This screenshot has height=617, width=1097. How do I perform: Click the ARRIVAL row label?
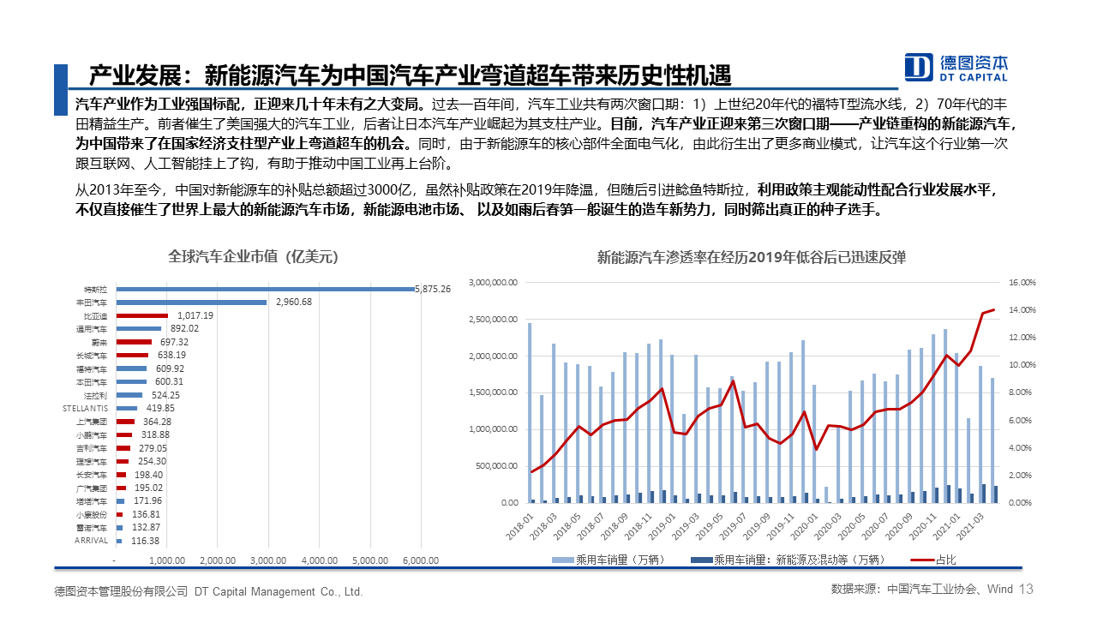pos(91,541)
